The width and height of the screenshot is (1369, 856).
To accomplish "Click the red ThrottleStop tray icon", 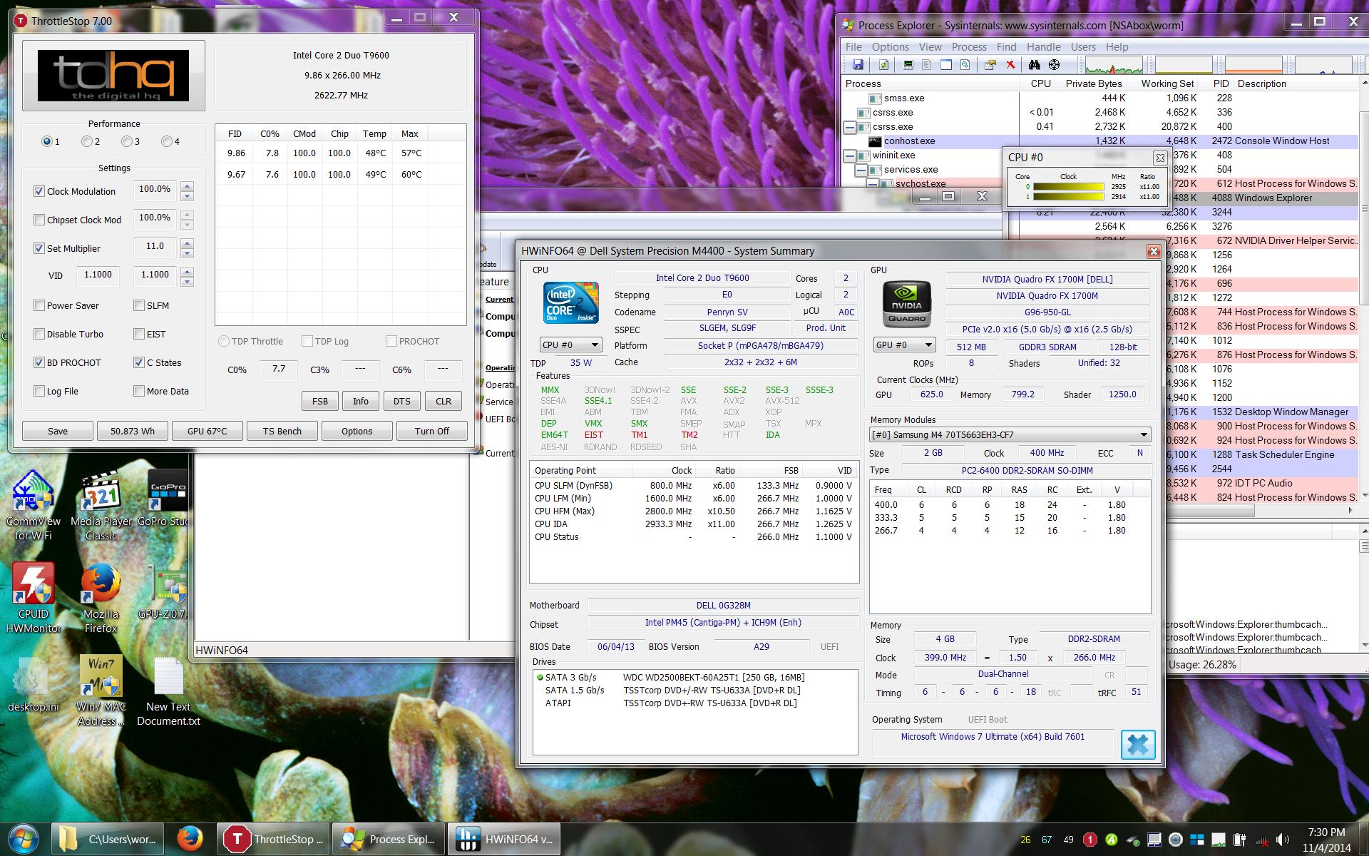I will tap(1089, 840).
